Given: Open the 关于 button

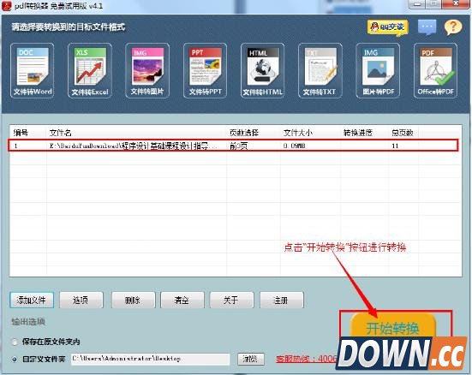Looking at the screenshot, I should 232,300.
